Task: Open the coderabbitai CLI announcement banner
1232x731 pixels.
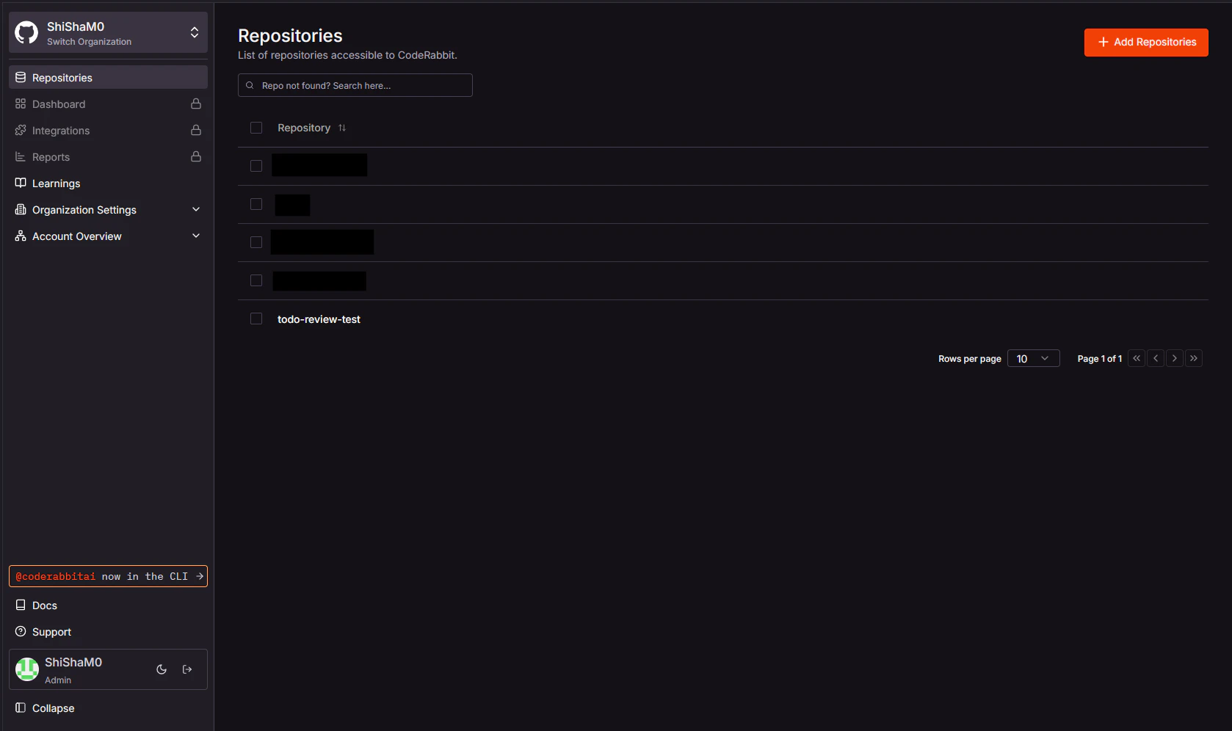Action: pos(108,576)
